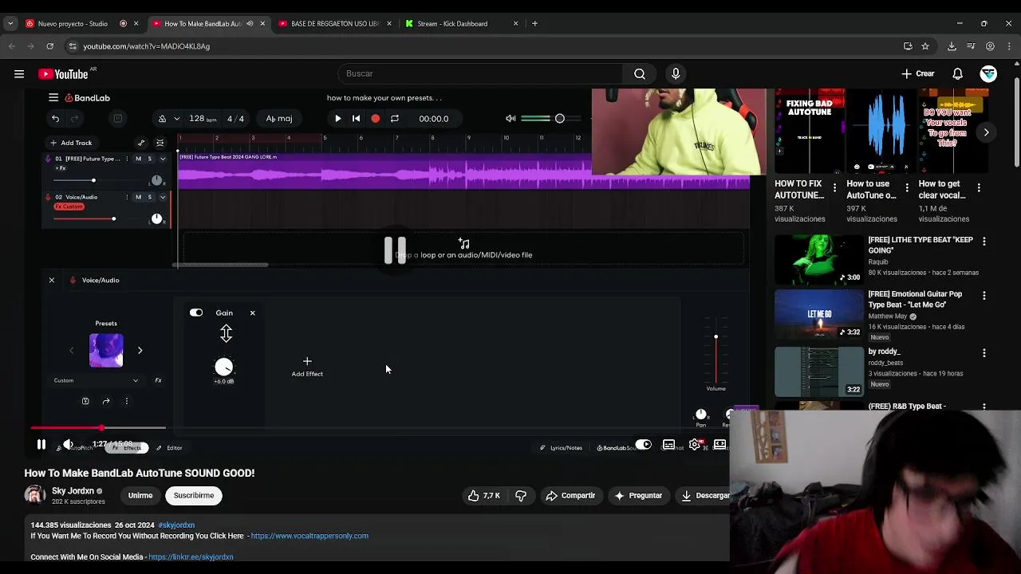Pause the YouTube video
1021x574 pixels.
(41, 446)
